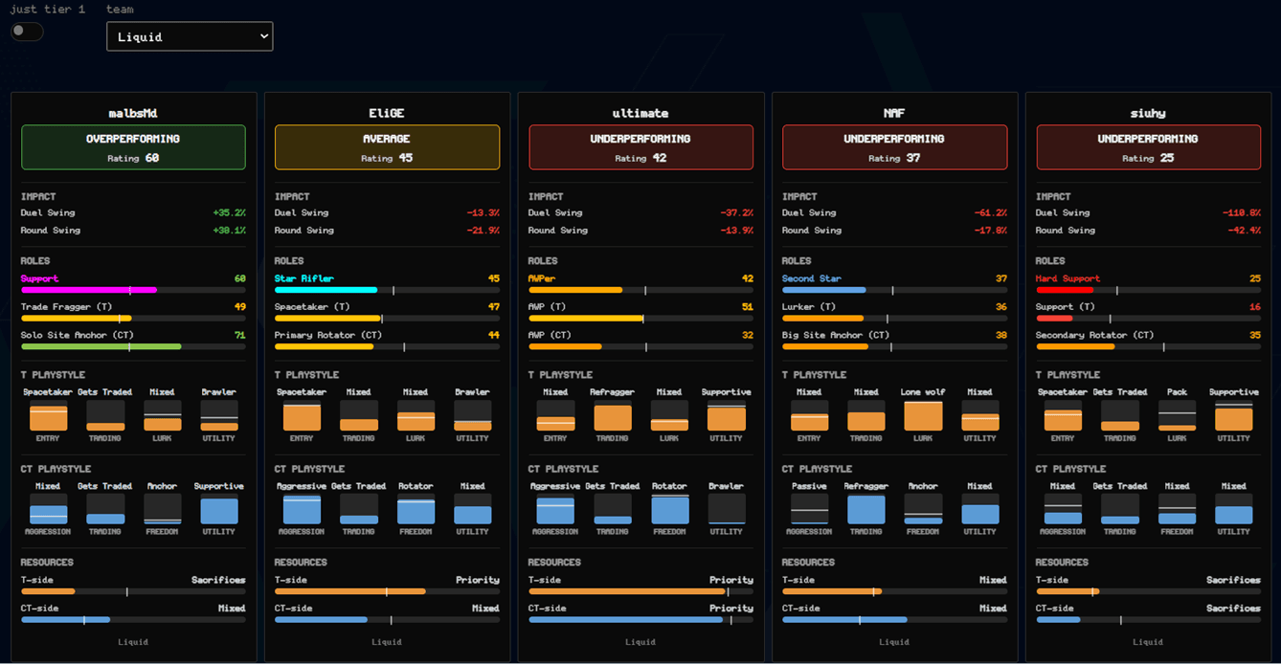Image resolution: width=1281 pixels, height=664 pixels.
Task: Toggle the just tier 1 switch
Action: [x=27, y=32]
